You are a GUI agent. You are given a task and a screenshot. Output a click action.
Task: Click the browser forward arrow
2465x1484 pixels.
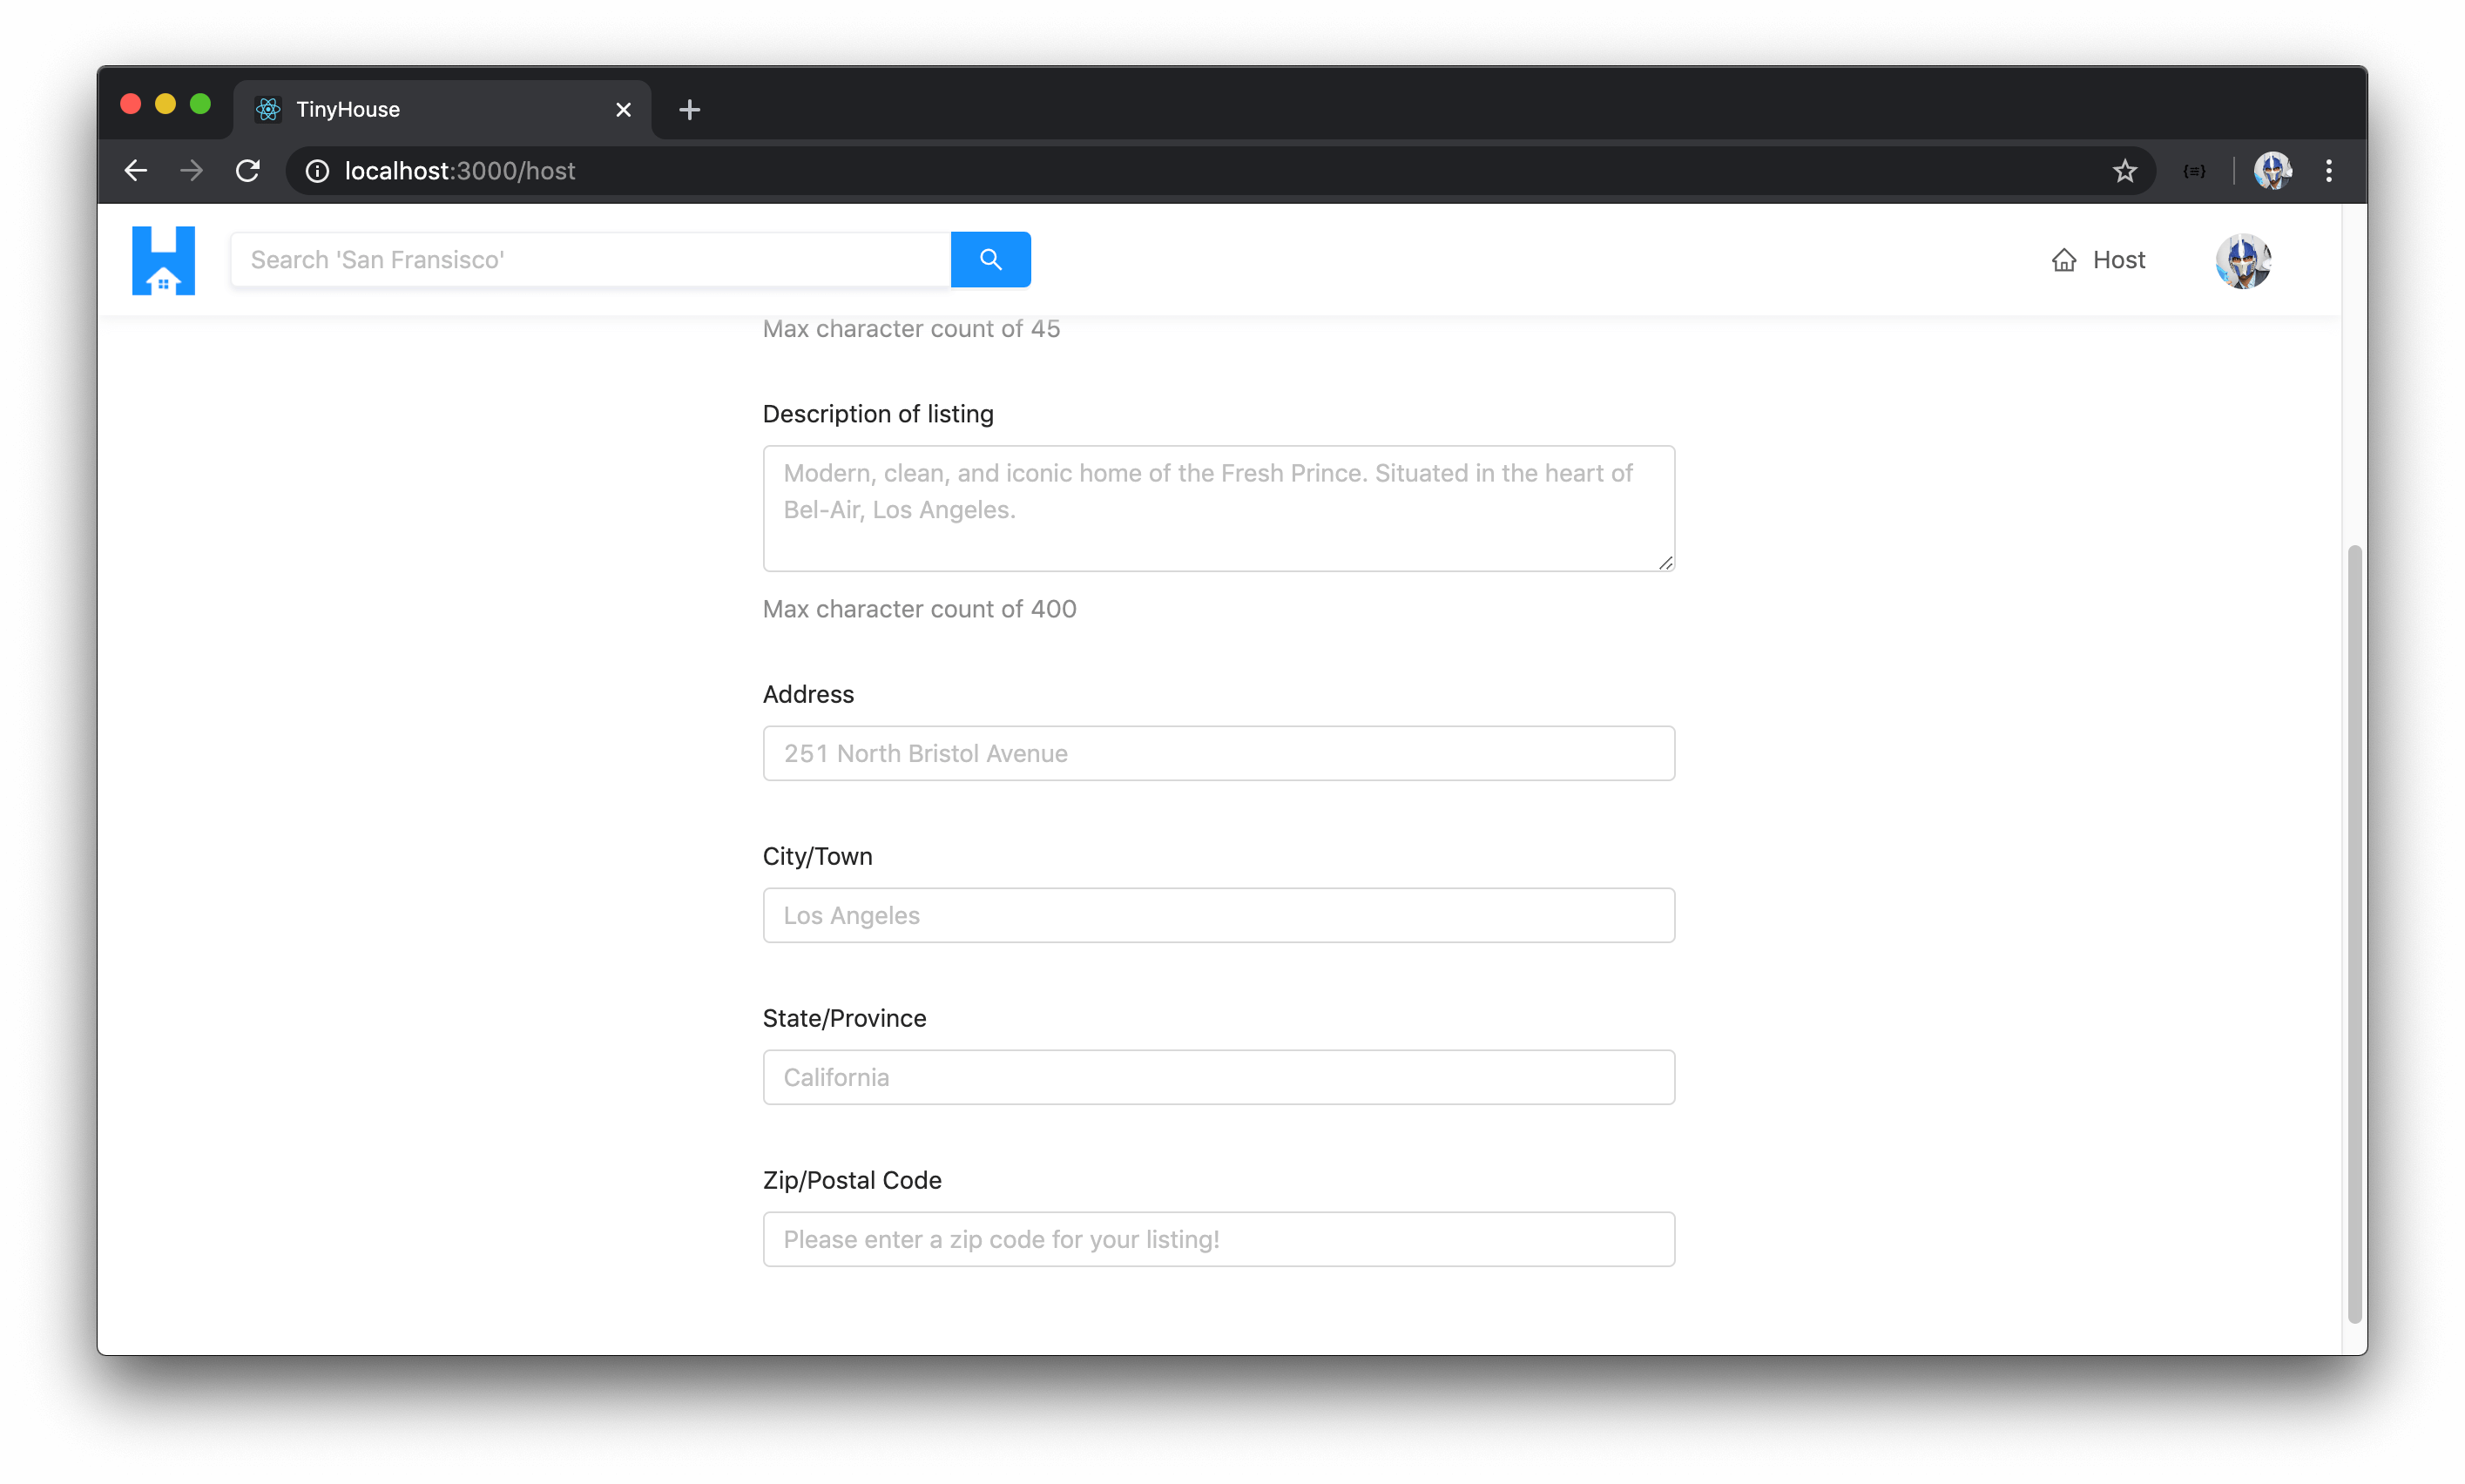[192, 171]
